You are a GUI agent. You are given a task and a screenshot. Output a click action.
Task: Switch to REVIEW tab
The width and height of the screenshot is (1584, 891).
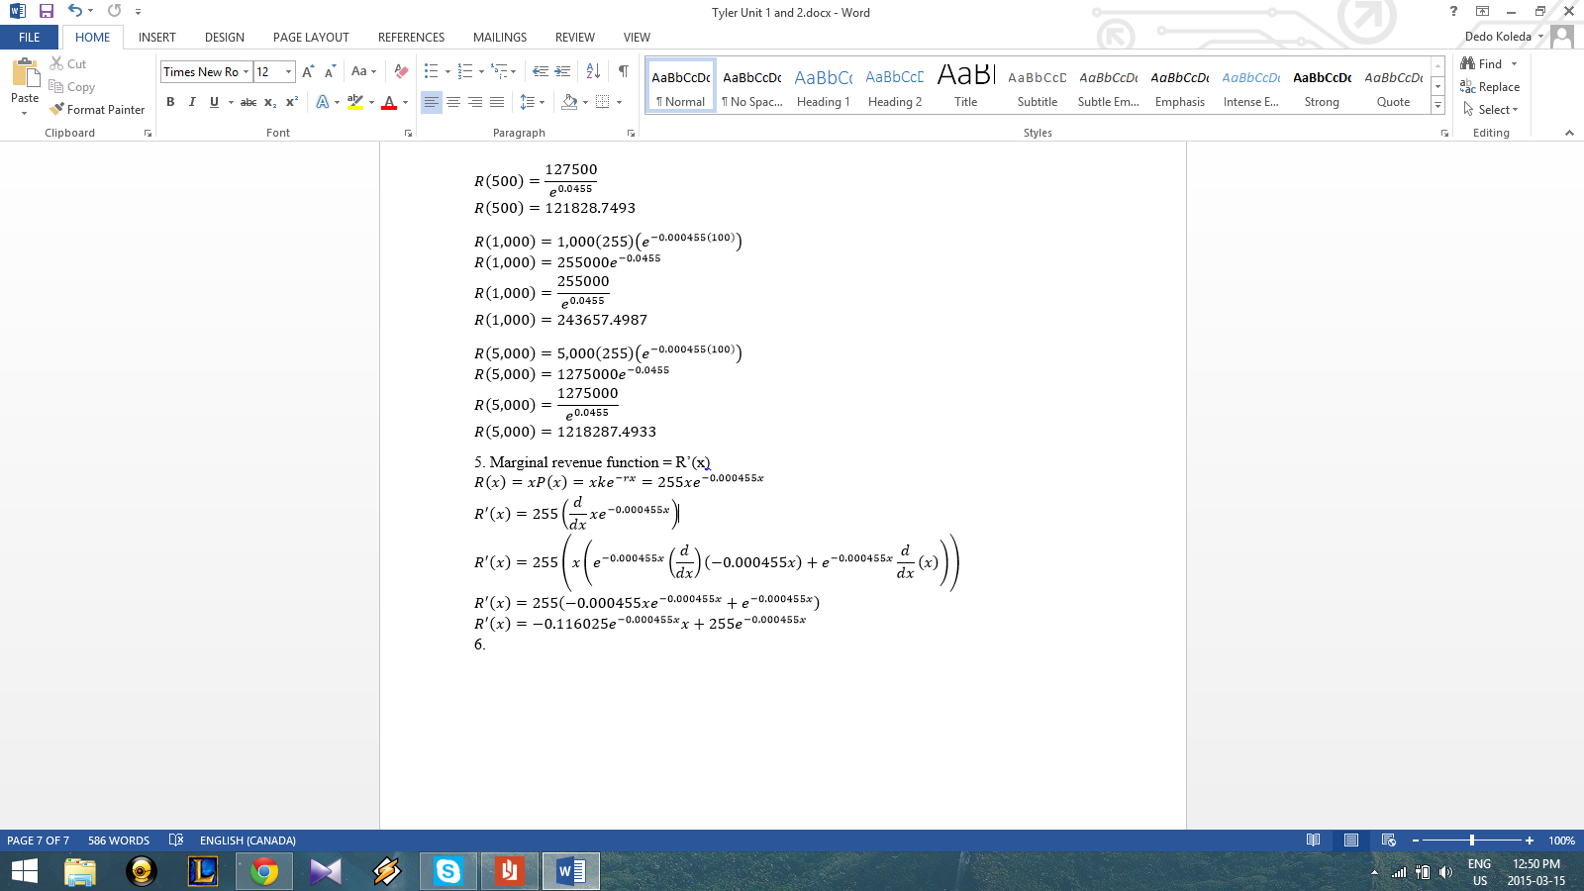coord(575,37)
